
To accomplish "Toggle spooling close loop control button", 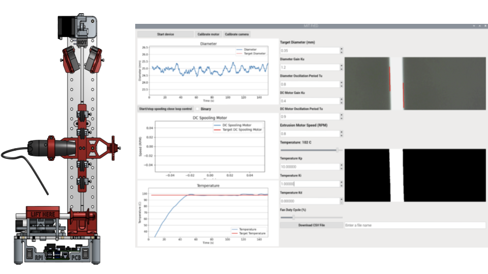I will pos(166,109).
